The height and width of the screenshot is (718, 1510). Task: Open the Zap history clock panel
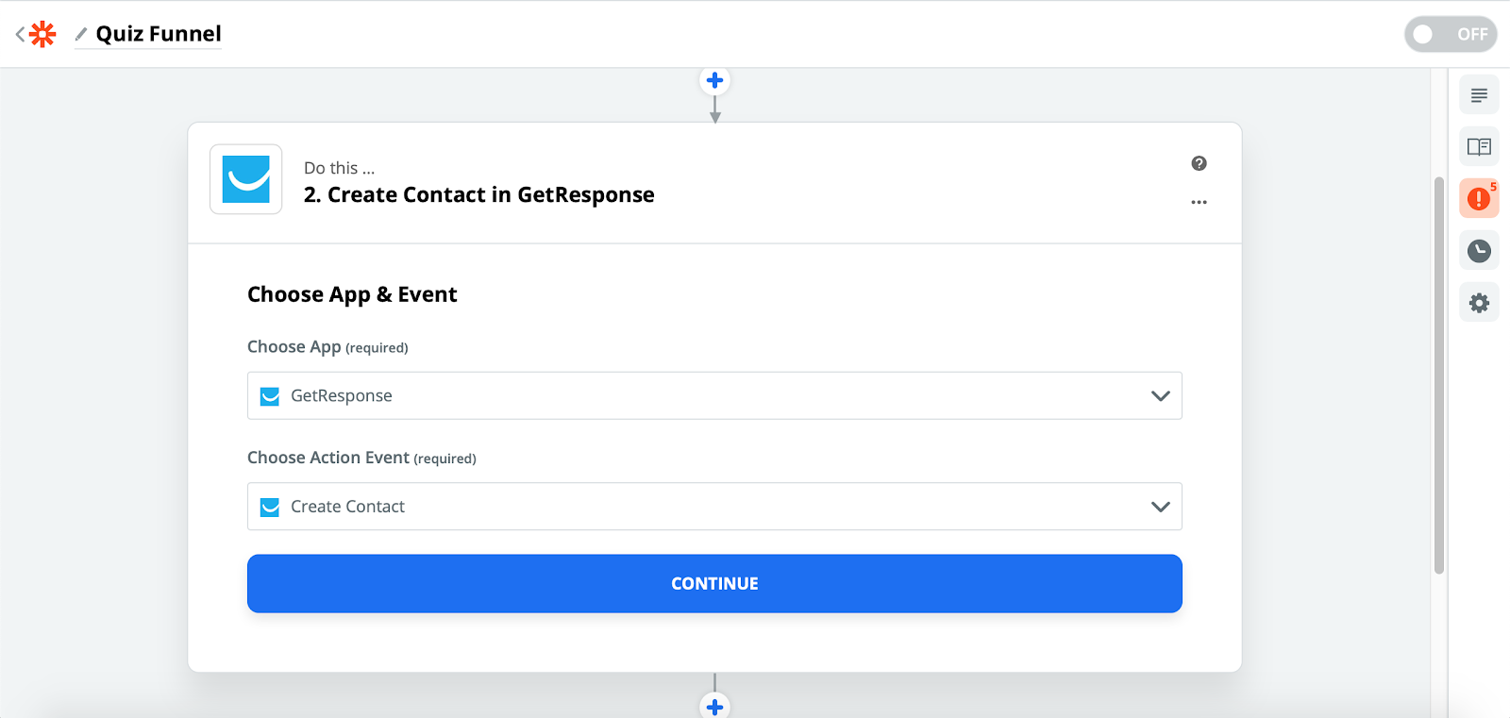click(1479, 251)
